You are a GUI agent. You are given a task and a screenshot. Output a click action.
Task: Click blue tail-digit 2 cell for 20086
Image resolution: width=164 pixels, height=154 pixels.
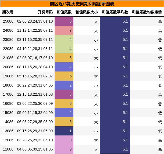(64, 67)
